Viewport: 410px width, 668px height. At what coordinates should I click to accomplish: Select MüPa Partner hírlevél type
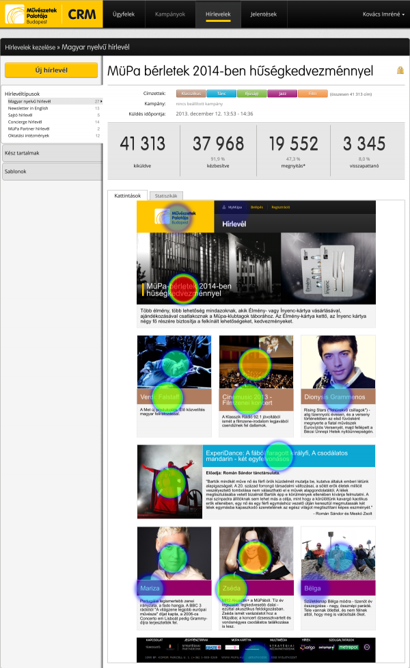point(29,129)
